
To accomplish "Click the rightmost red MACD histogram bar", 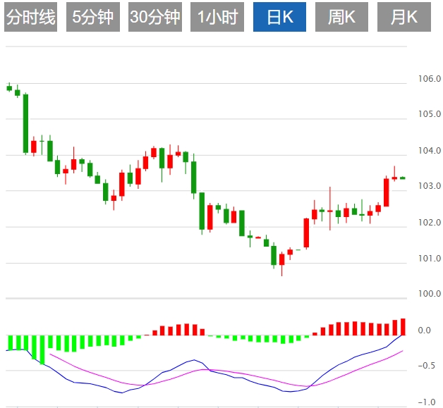I will tap(403, 327).
